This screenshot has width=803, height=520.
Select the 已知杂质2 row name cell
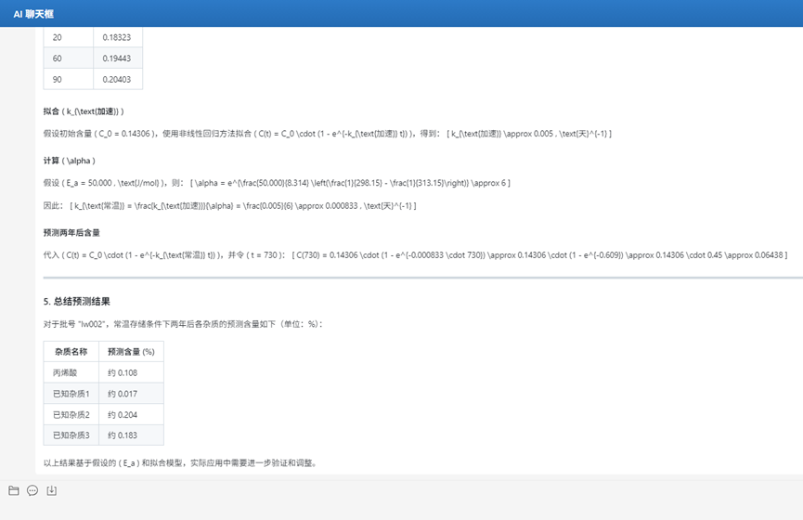(x=71, y=414)
